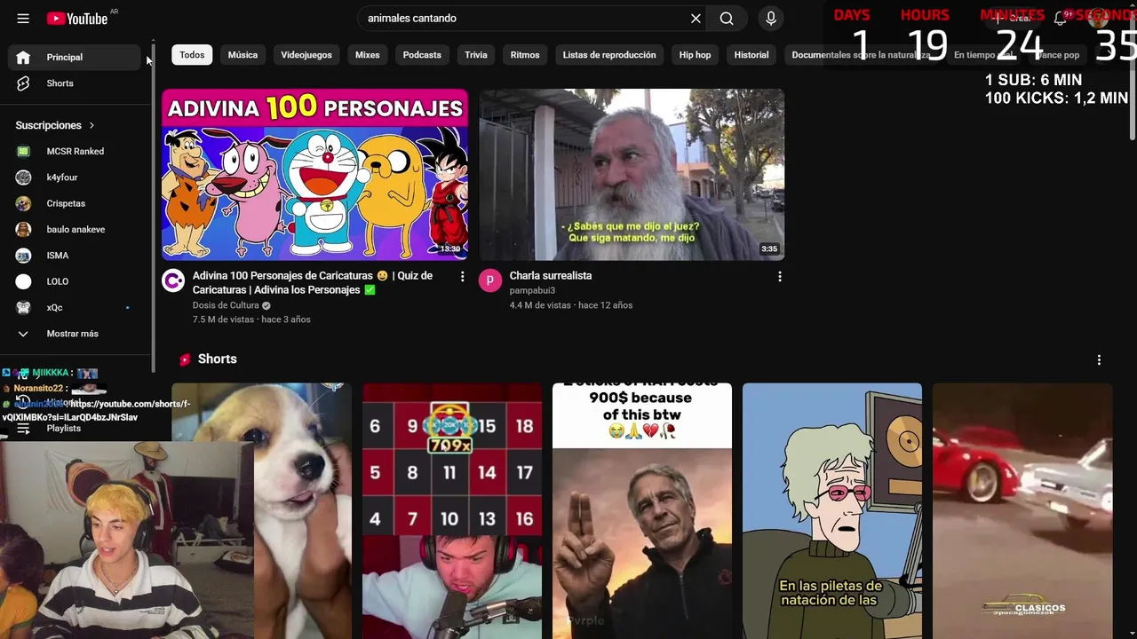The width and height of the screenshot is (1137, 639).
Task: Open the Shorts shelf options menu
Action: pyautogui.click(x=1099, y=360)
